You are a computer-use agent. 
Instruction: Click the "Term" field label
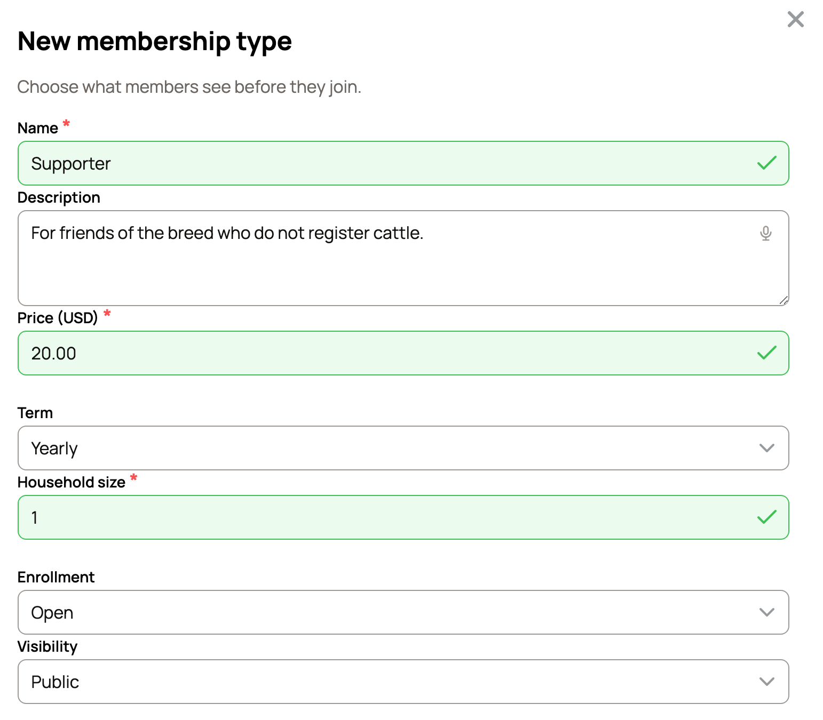pos(35,413)
